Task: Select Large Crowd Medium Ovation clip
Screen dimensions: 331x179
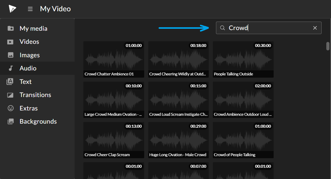Action: pyautogui.click(x=114, y=100)
